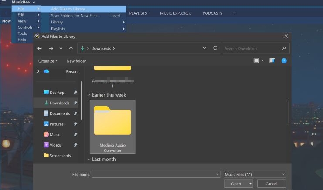Unpin Pictures using its pin icon

(x=75, y=124)
